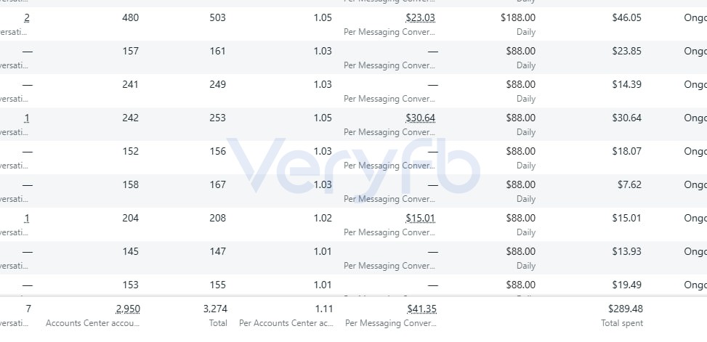Click the 3,274 total impressions summary
This screenshot has height=342, width=707.
[x=215, y=309]
